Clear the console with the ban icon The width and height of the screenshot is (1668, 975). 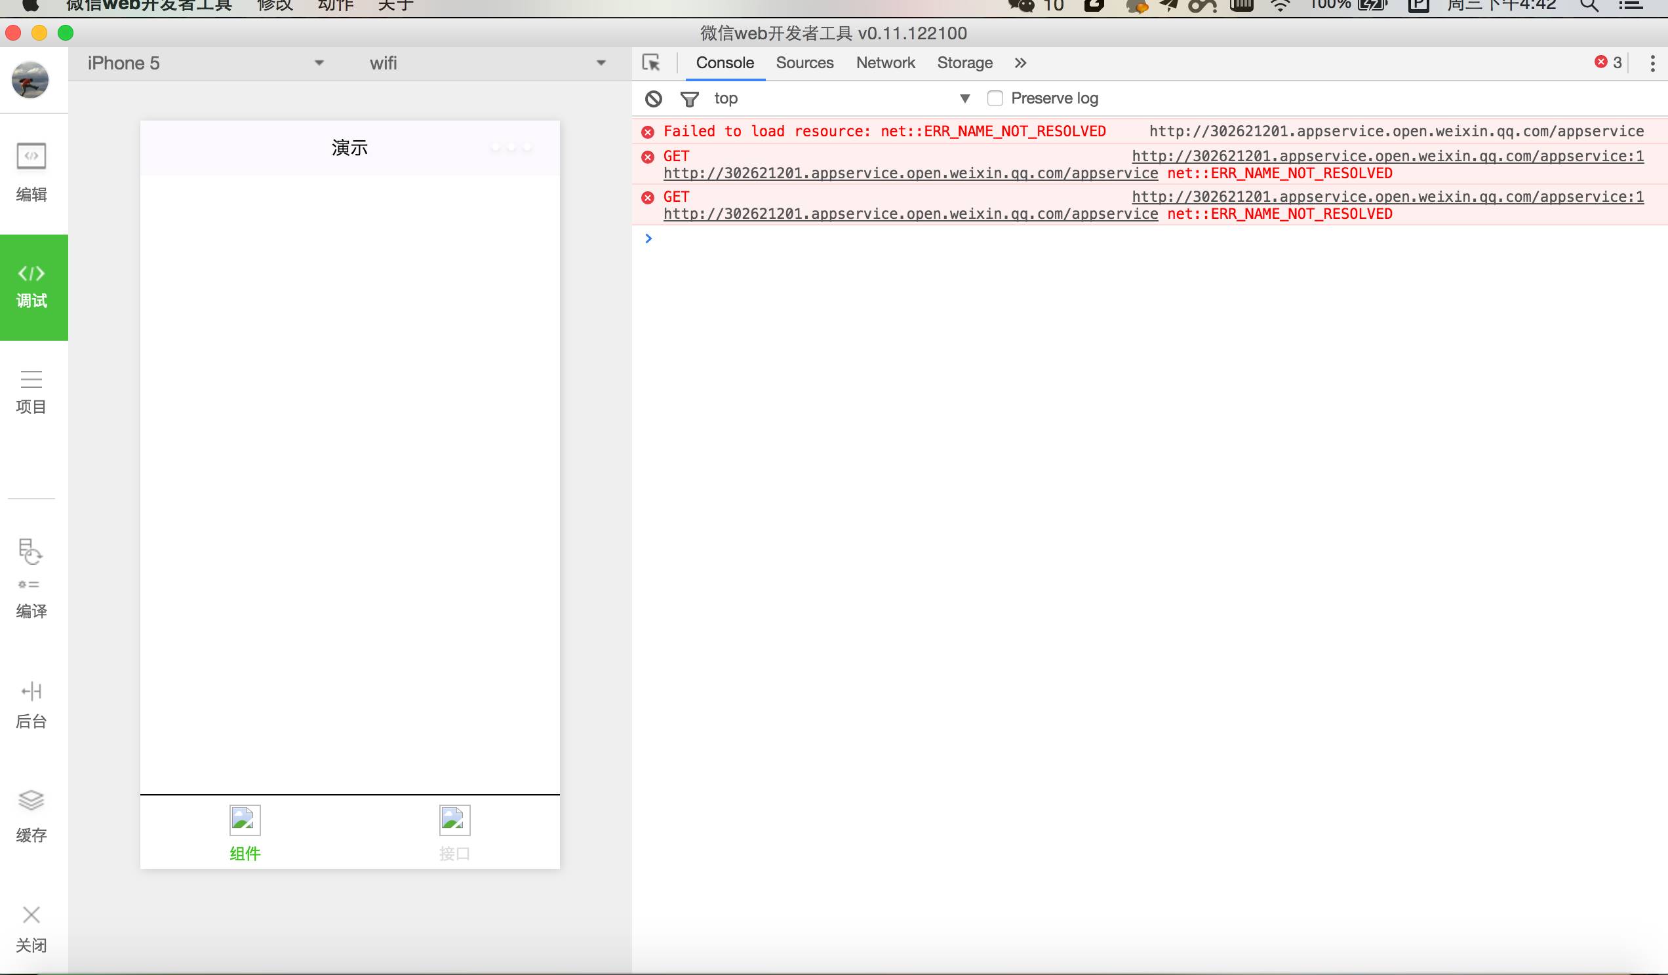pos(653,98)
